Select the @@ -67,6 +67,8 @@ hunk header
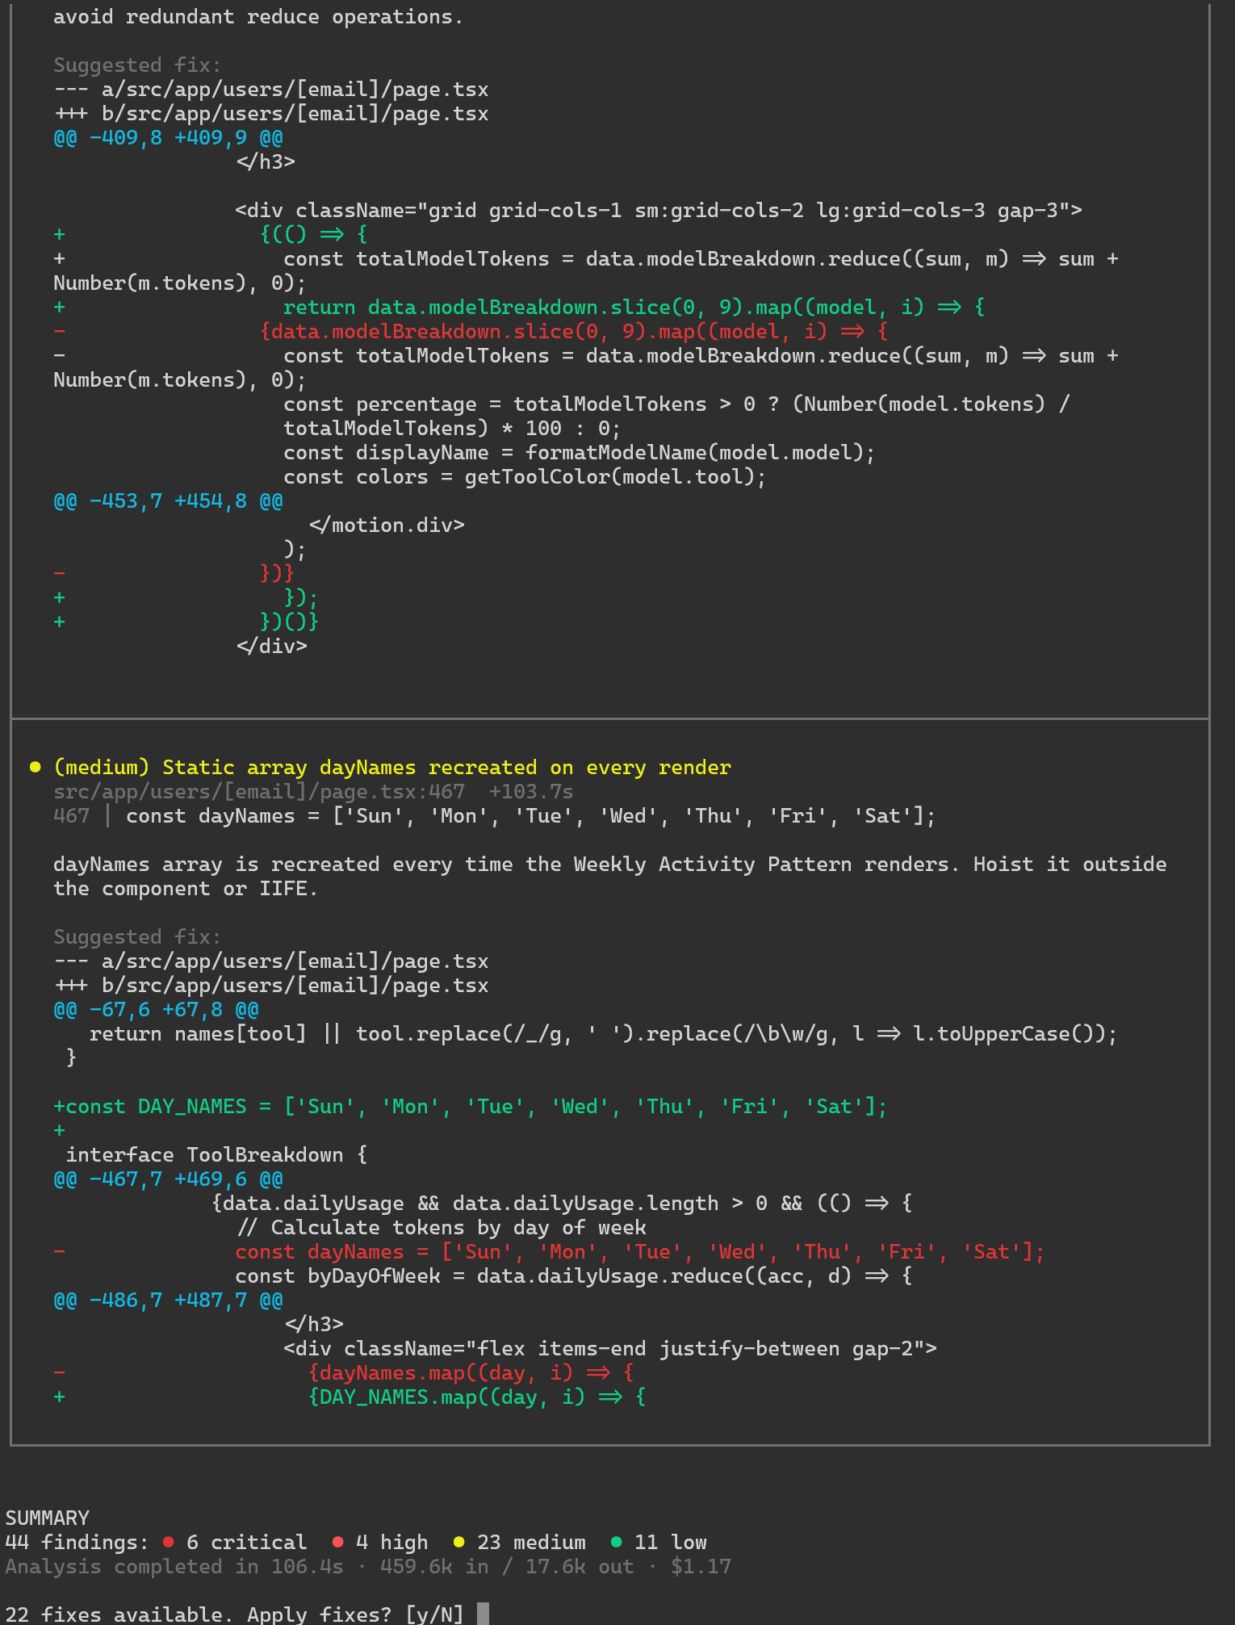 coord(156,1009)
